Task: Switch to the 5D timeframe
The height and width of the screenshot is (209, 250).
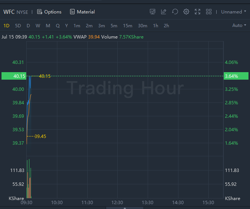Action: click(x=18, y=25)
